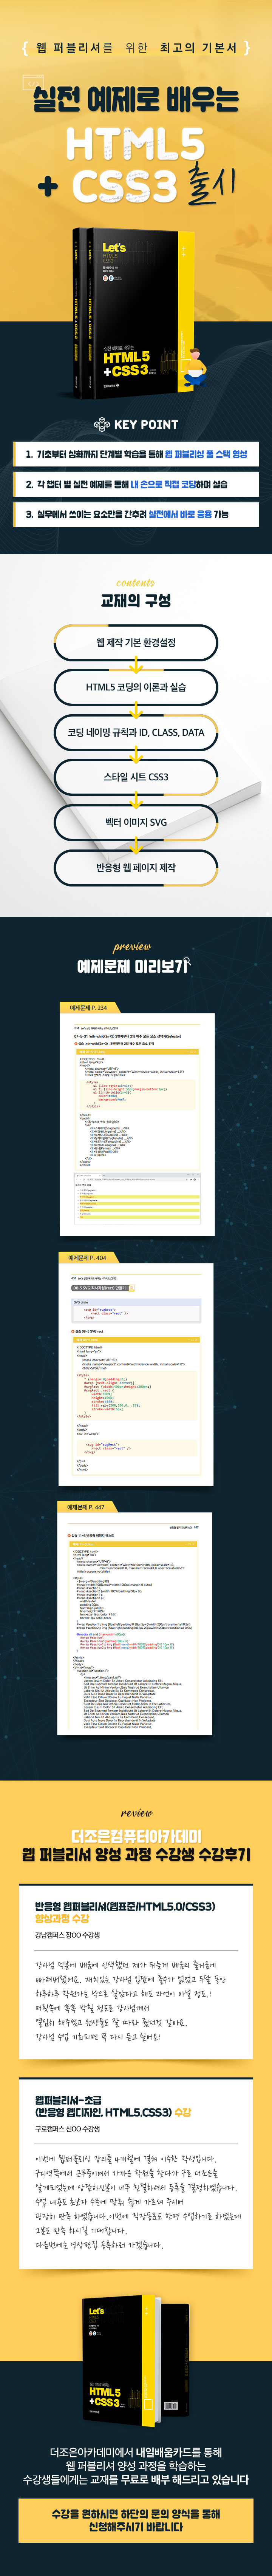Click '구로캠퍼스 신00 수강생' reviewer name
The height and width of the screenshot is (2576, 272).
[67, 2129]
